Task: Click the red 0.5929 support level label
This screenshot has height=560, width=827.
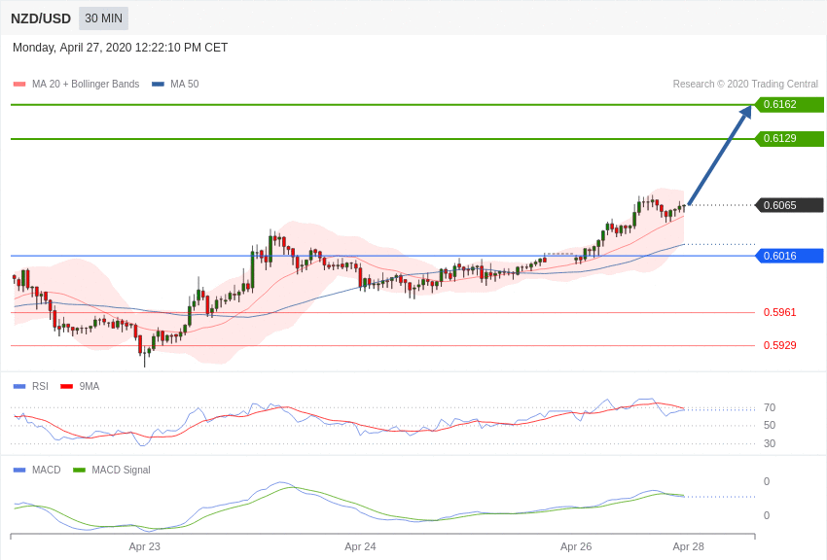Action: tap(779, 345)
